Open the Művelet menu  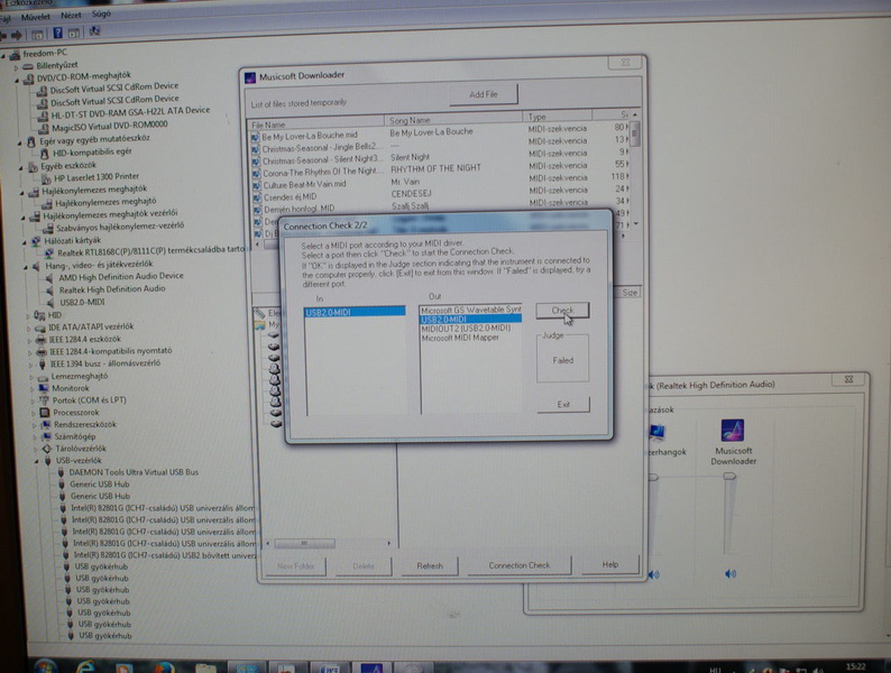tap(36, 16)
